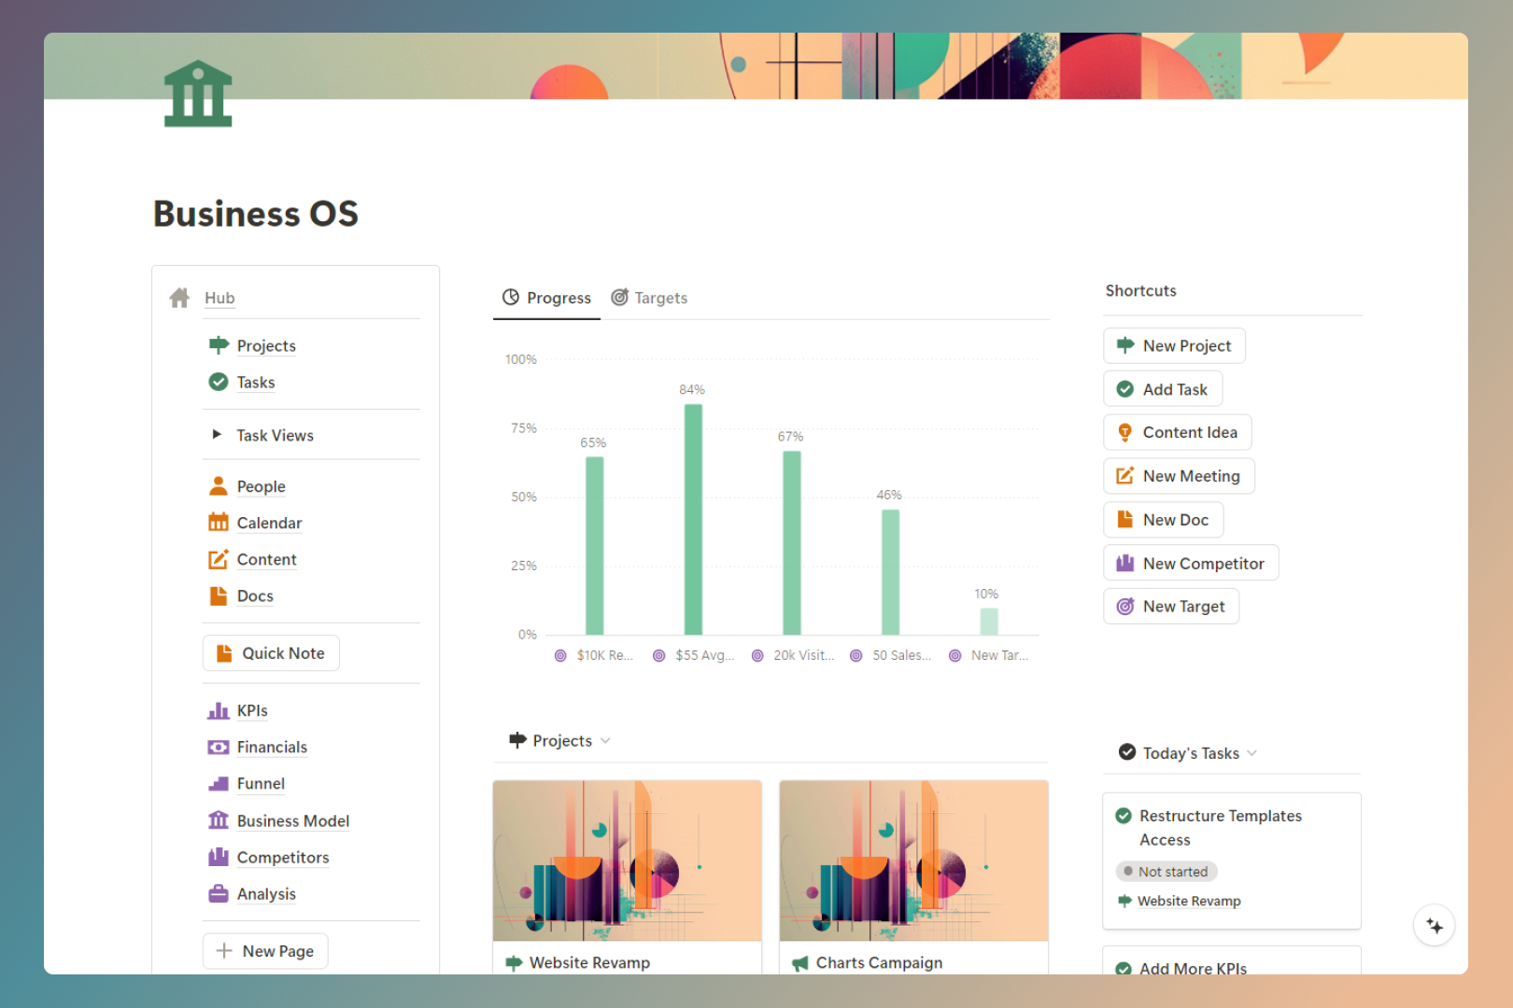This screenshot has height=1008, width=1513.
Task: Click the bank building page icon
Action: [198, 93]
